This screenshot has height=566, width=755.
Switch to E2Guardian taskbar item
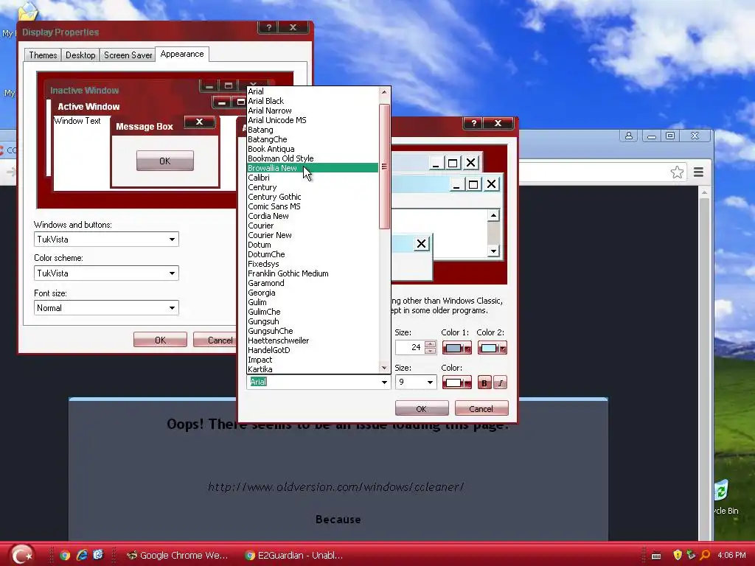tap(293, 556)
